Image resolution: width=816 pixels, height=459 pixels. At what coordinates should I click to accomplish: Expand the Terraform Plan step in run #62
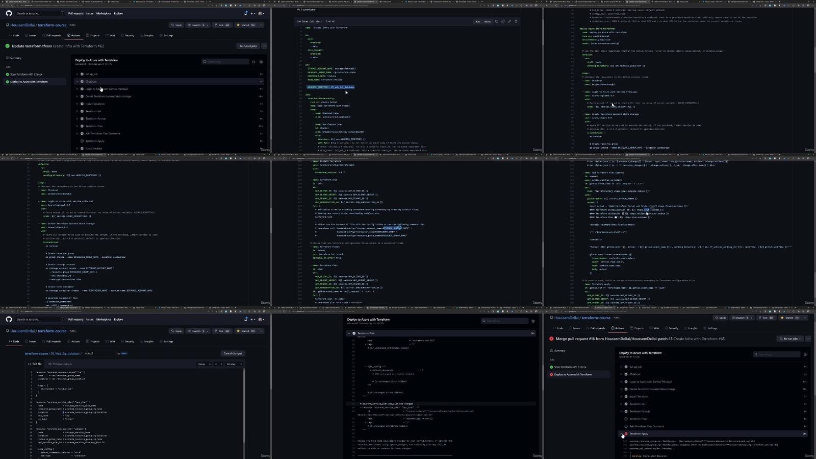[x=77, y=126]
